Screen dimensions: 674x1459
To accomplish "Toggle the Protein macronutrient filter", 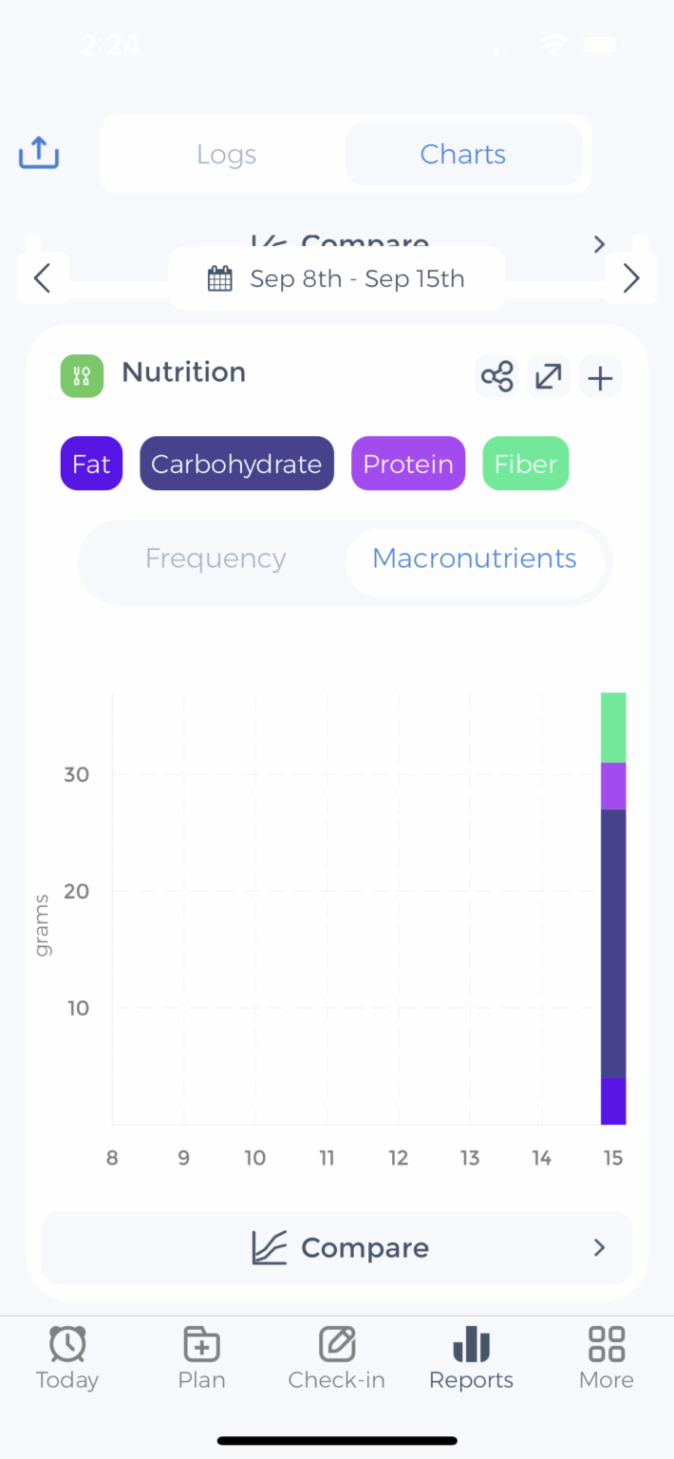I will click(408, 464).
